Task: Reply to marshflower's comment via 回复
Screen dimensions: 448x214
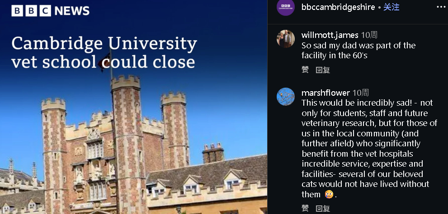Action: pos(323,209)
